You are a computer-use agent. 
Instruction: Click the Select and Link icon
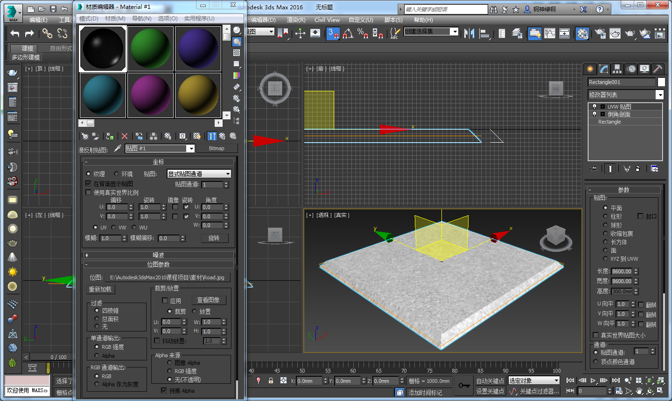[47, 33]
